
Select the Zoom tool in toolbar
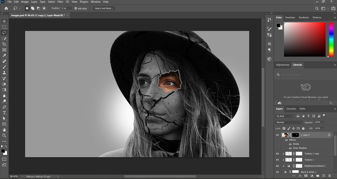coord(4,135)
